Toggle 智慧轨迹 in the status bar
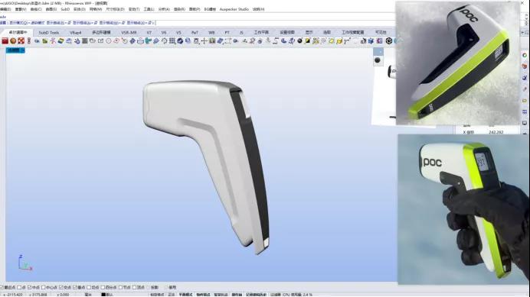Viewport: 530px width, 297px height. click(x=221, y=295)
